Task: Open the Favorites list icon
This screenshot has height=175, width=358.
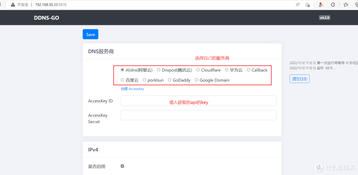Action: pyautogui.click(x=346, y=5)
